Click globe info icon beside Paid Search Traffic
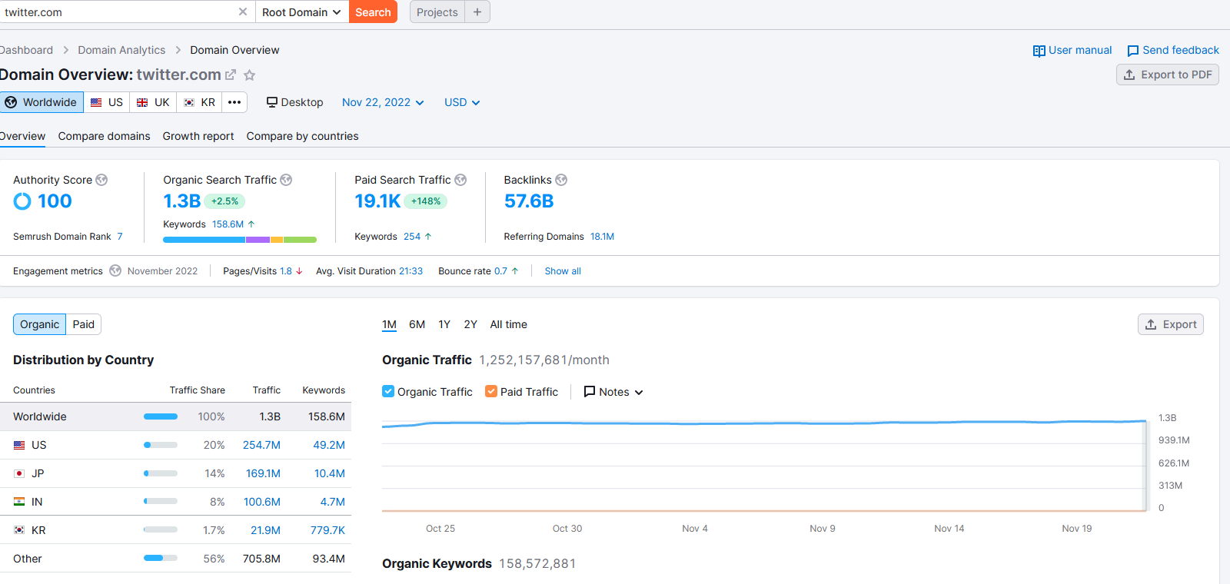Viewport: 1230px width, 584px height. click(x=460, y=180)
